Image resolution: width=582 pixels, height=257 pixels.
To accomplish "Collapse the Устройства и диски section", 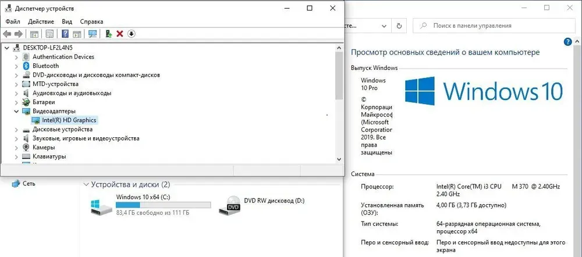I will pos(87,184).
